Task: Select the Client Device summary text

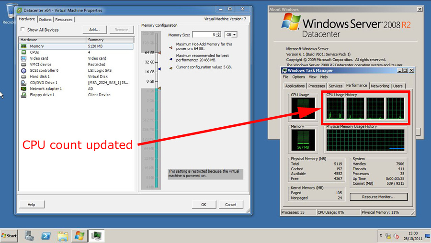Action: tap(99, 95)
